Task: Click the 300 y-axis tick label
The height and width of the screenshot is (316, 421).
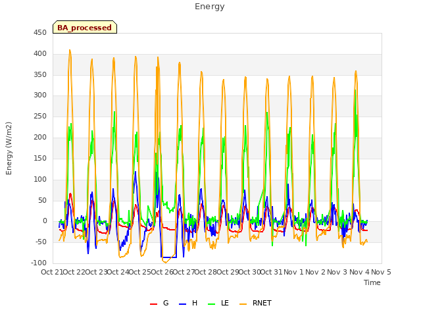Action: point(40,95)
